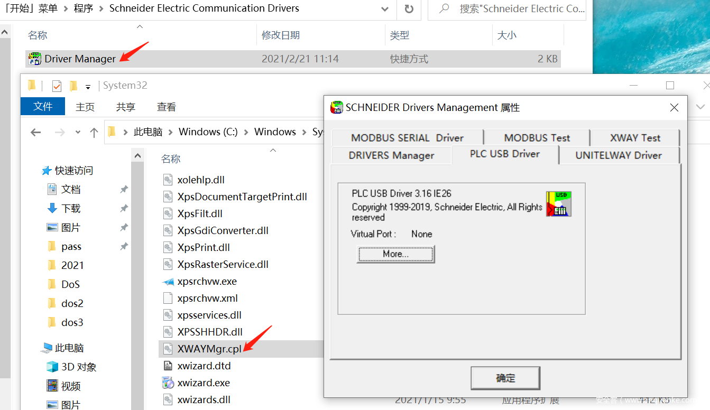Click the xwizard.exe file icon
Screen dimensions: 710x410
[168, 383]
